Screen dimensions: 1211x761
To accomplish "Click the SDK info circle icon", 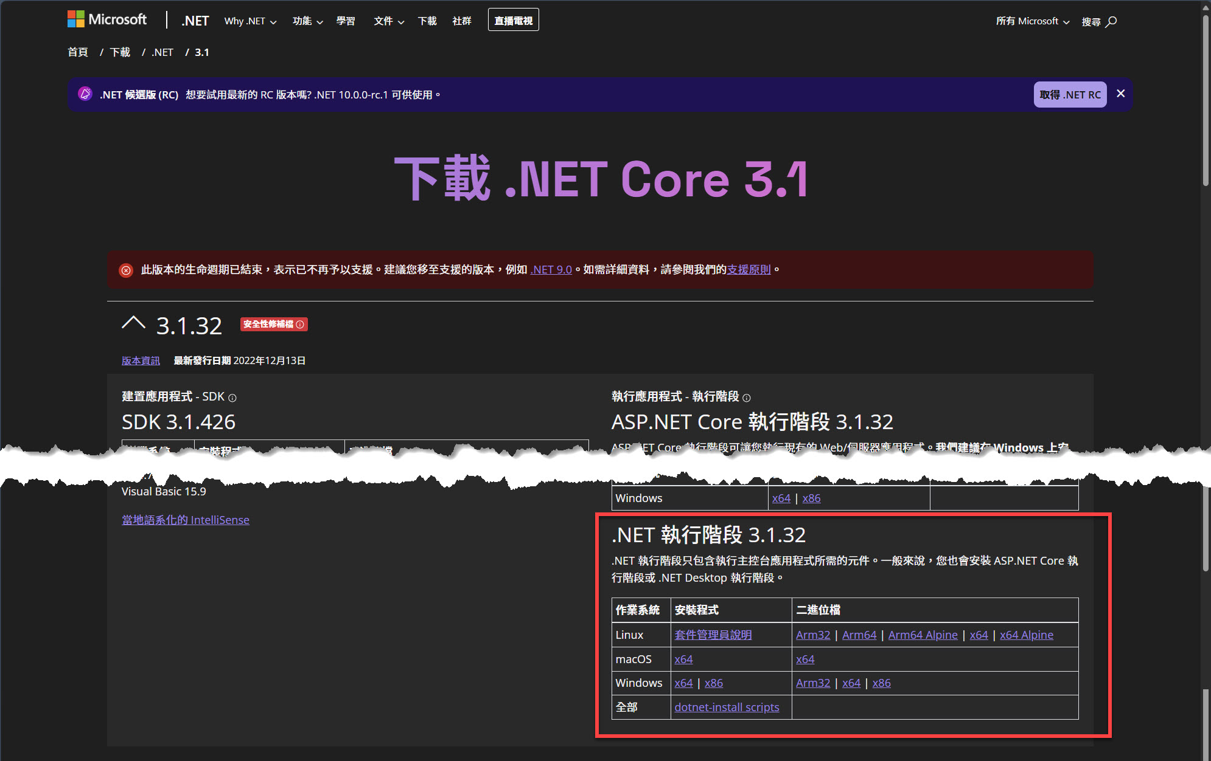I will click(232, 398).
